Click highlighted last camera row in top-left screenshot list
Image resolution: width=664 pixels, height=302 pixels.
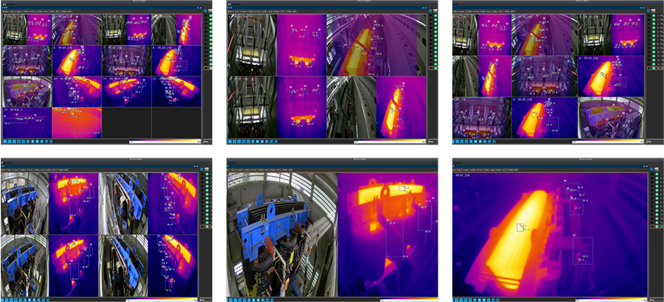pos(208,68)
